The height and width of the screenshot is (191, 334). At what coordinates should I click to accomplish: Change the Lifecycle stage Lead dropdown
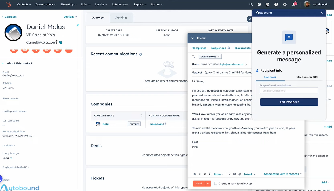point(7,158)
